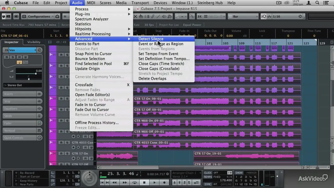Open Vox channel edit settings (e icon)
Screen dimensions: 334x188
pyautogui.click(x=40, y=50)
